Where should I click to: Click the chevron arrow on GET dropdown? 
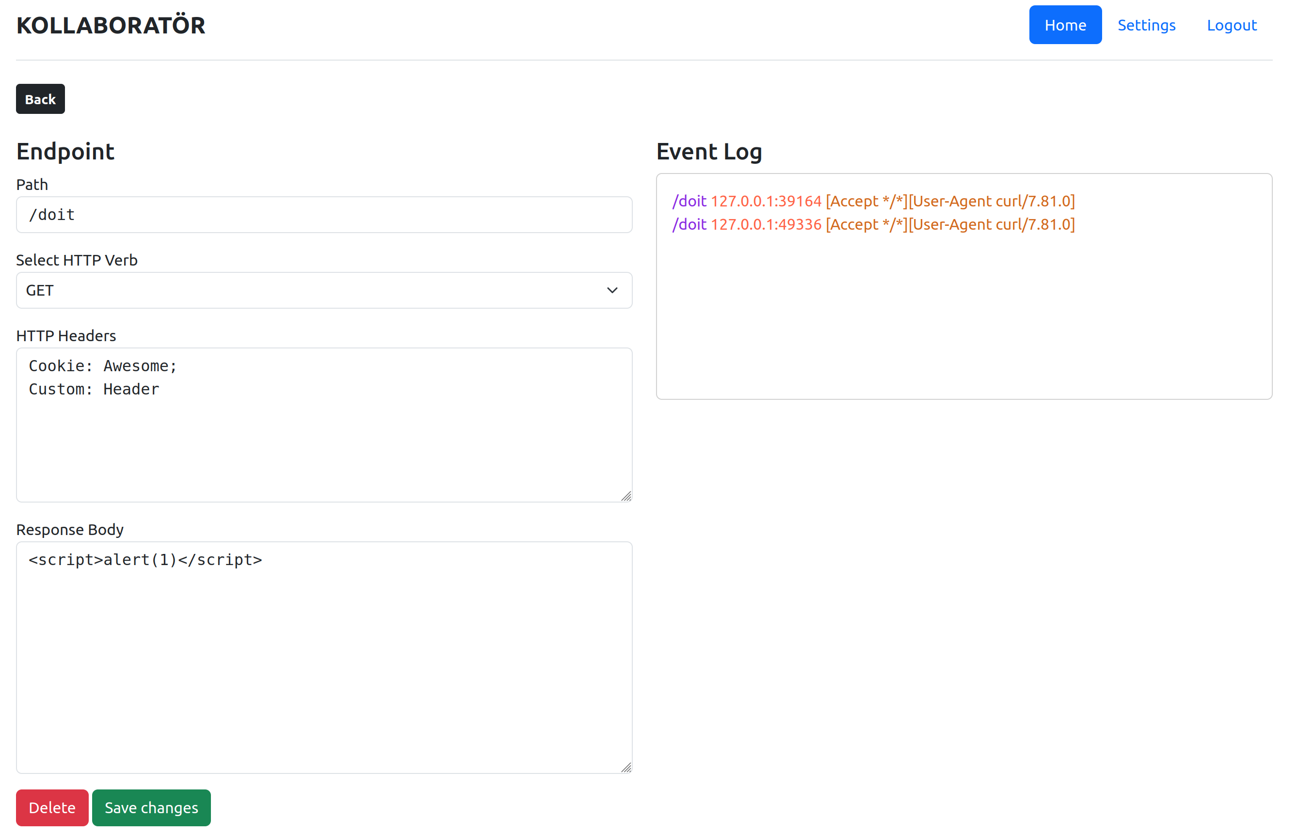click(612, 290)
